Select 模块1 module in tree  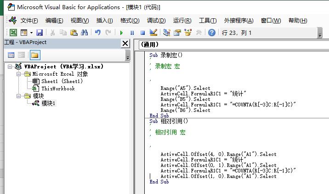(48, 103)
